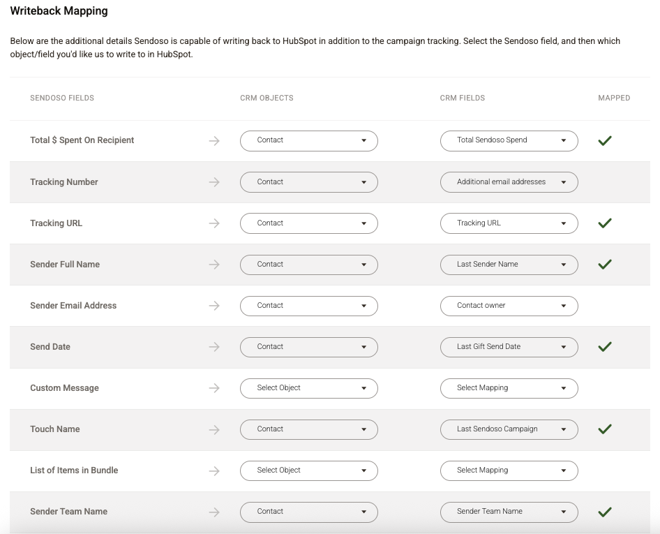The width and height of the screenshot is (660, 534).
Task: Click arrow icon beside Send Date
Action: 214,347
